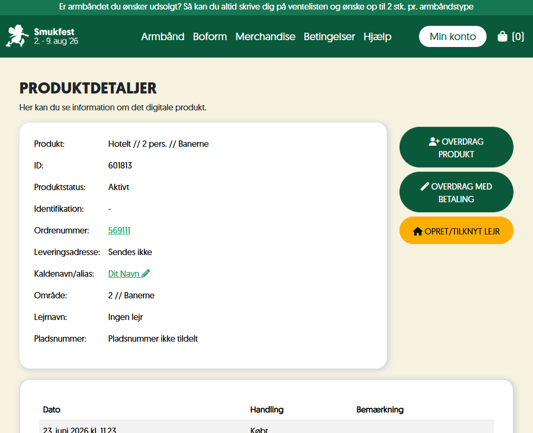Click the pen icon on Overdrag med Betaling

[x=425, y=186]
